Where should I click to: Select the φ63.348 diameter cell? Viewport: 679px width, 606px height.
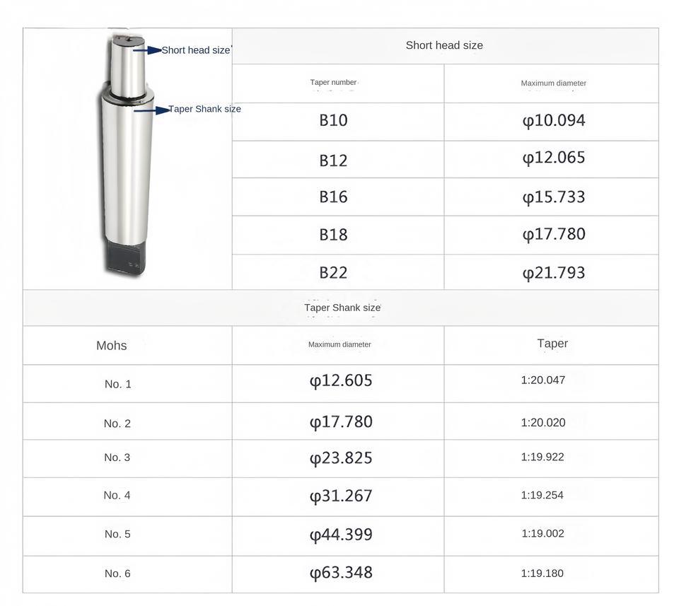click(341, 572)
